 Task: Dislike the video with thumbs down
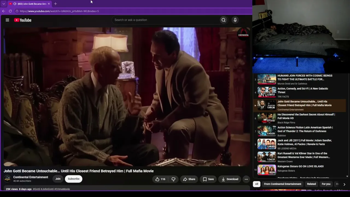click(173, 179)
